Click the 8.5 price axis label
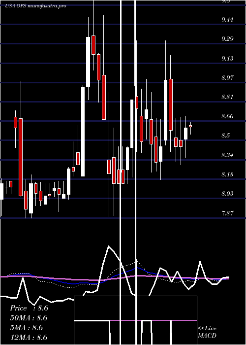246x345 pixels. pyautogui.click(x=226, y=135)
